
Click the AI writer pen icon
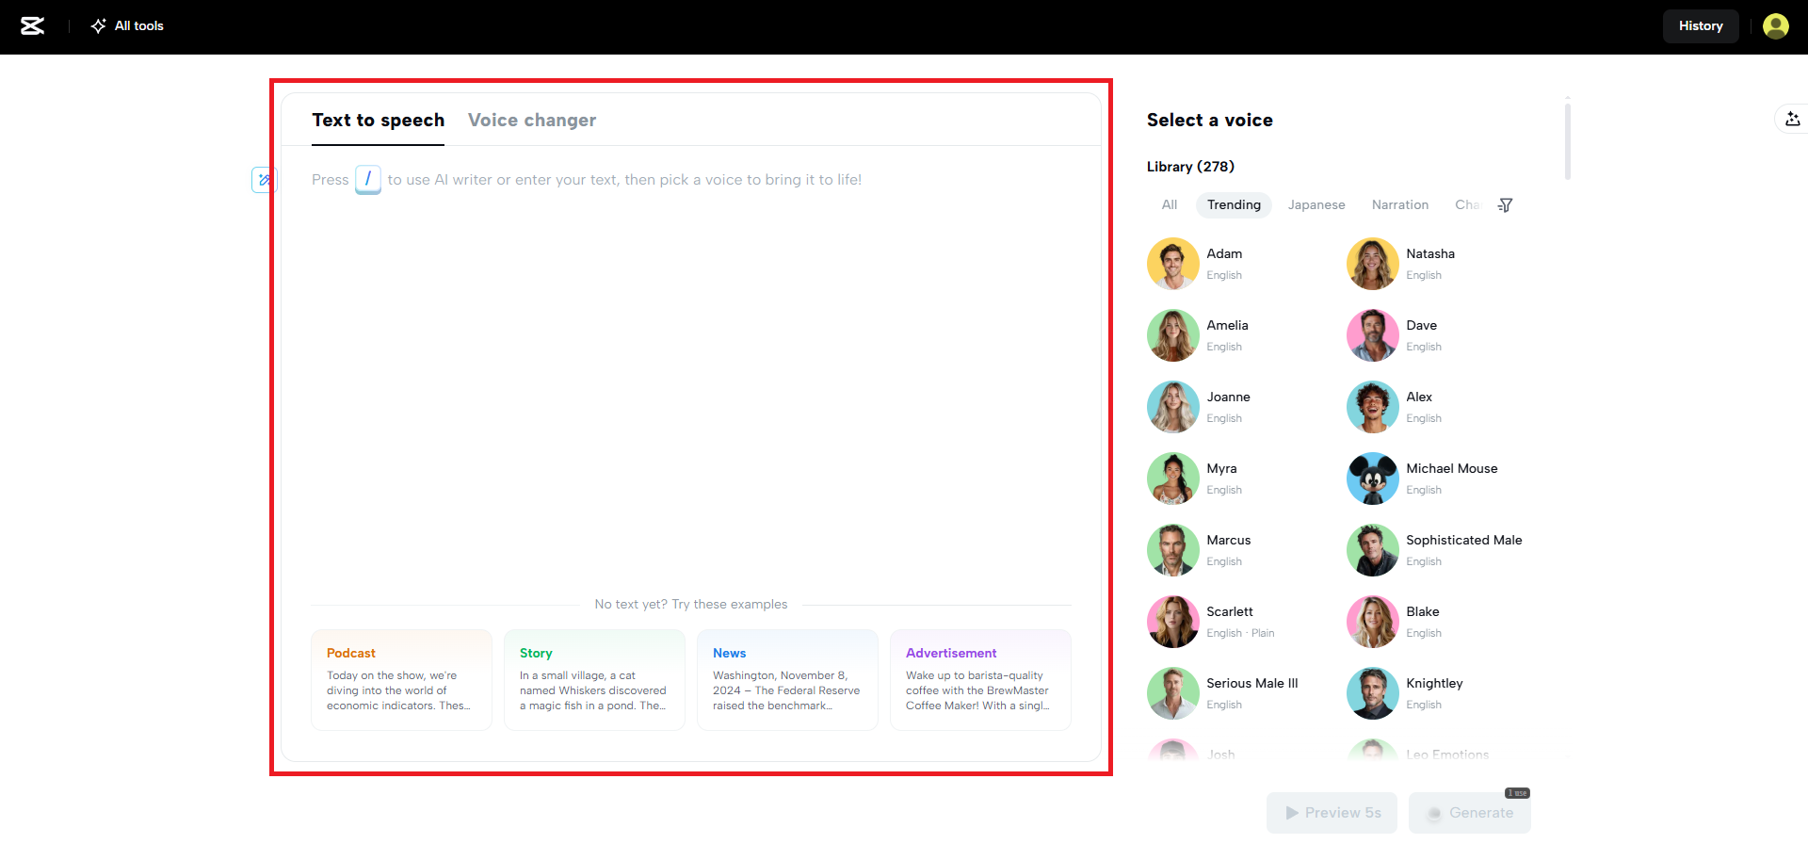click(x=265, y=179)
